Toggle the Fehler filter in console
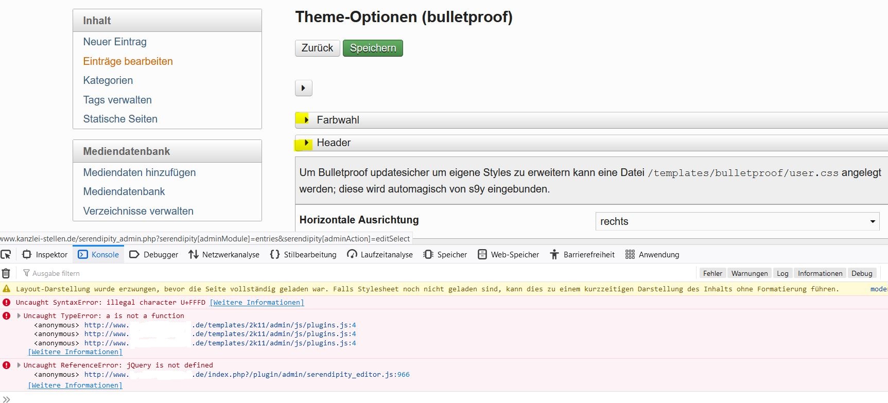The height and width of the screenshot is (403, 888). click(x=712, y=273)
